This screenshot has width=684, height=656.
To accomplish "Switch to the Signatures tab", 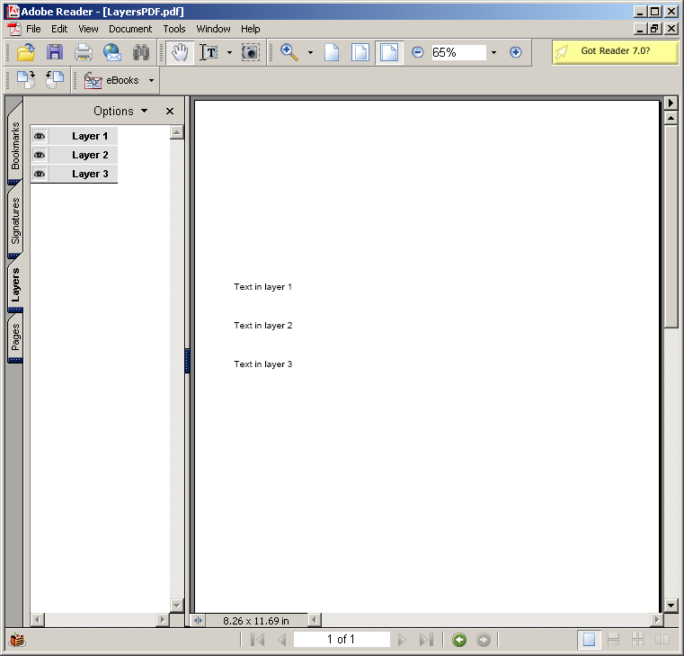I will point(15,220).
